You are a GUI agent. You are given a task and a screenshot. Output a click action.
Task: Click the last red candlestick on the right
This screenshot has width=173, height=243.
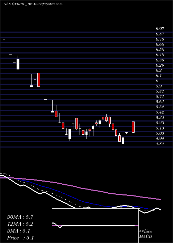133,127
